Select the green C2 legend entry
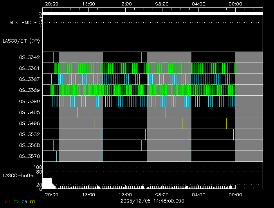The image size is (274, 208). pos(16,201)
